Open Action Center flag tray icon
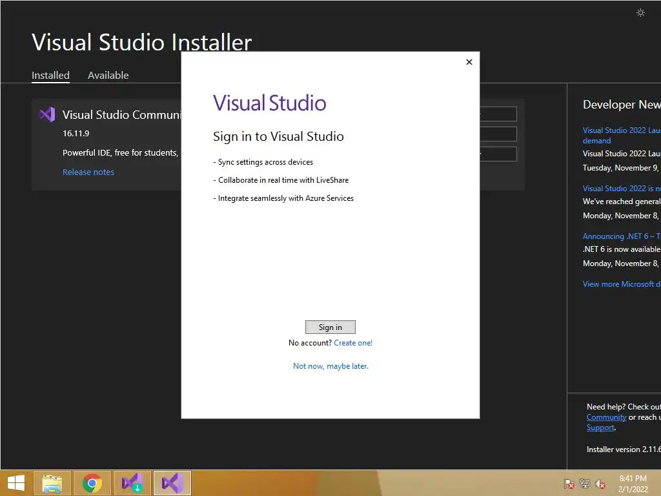The width and height of the screenshot is (661, 496). [569, 483]
